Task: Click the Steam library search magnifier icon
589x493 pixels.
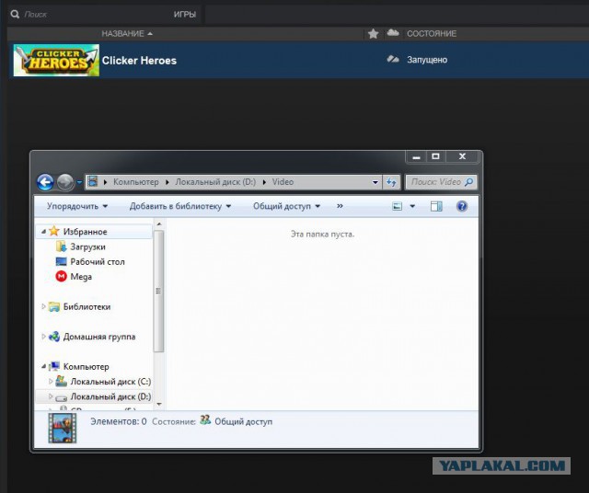Action: pyautogui.click(x=15, y=15)
